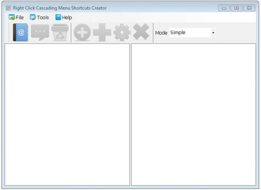Click the X delete toolbar icon
This screenshot has width=261, height=190.
(141, 31)
